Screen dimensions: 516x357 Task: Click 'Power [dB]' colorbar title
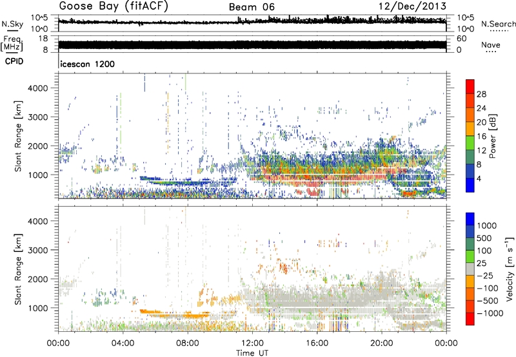(x=492, y=136)
